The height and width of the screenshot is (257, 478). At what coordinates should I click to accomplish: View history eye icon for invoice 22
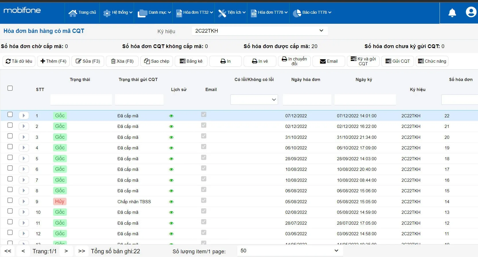coord(171,116)
